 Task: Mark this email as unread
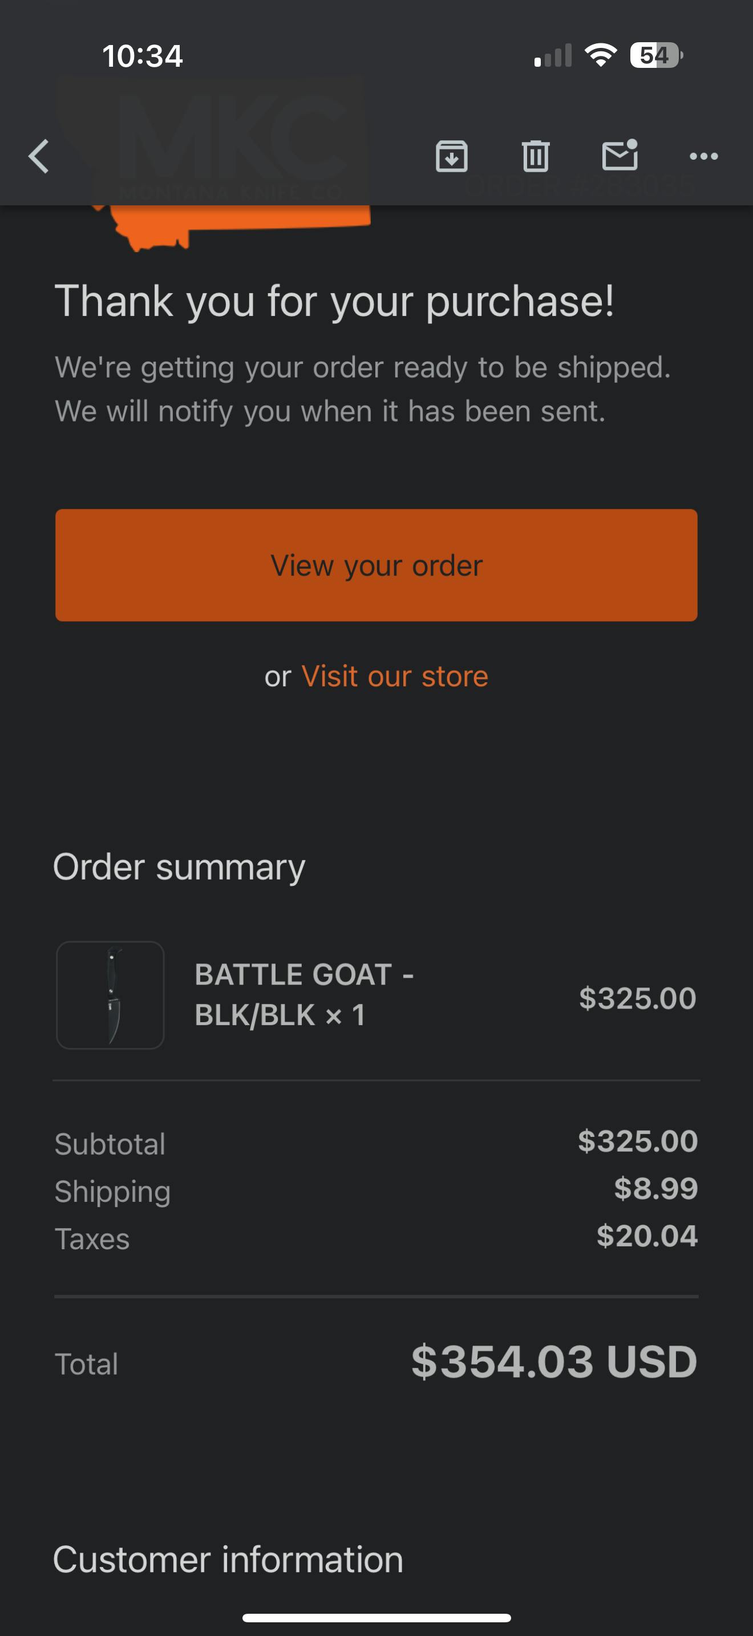click(620, 156)
